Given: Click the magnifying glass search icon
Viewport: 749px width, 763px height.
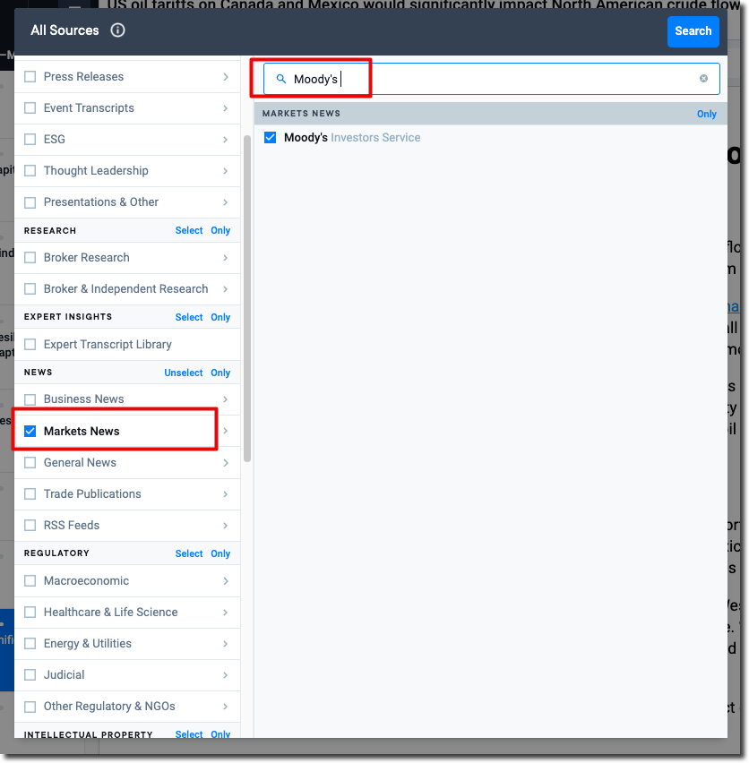Looking at the screenshot, I should pyautogui.click(x=280, y=80).
